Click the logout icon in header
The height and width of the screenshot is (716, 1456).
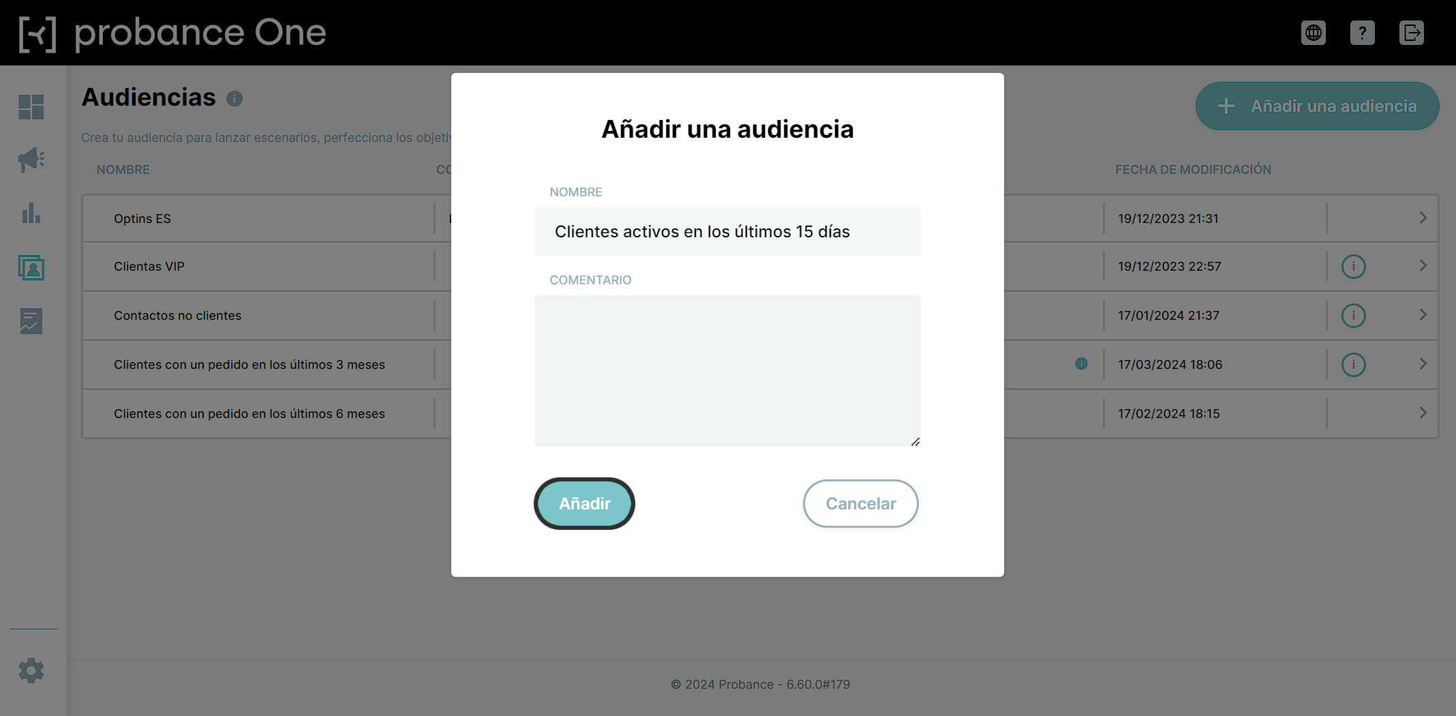pyautogui.click(x=1412, y=33)
